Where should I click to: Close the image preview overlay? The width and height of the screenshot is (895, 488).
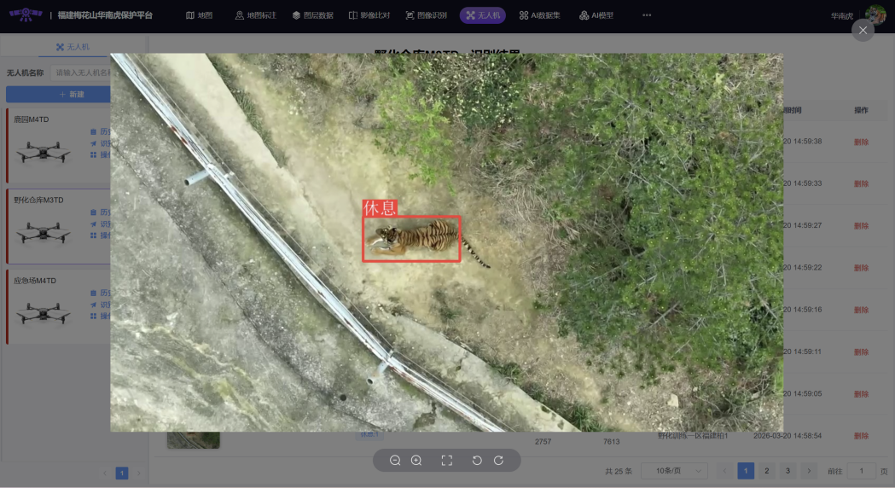click(863, 30)
